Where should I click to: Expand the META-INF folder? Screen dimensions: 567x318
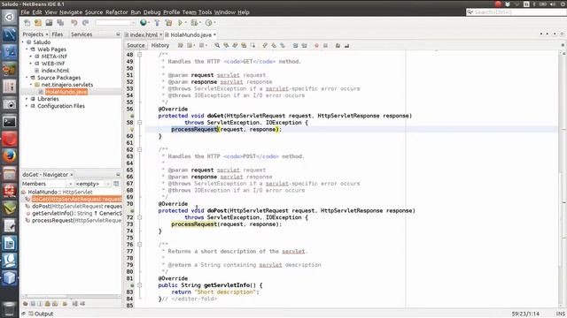[31, 57]
